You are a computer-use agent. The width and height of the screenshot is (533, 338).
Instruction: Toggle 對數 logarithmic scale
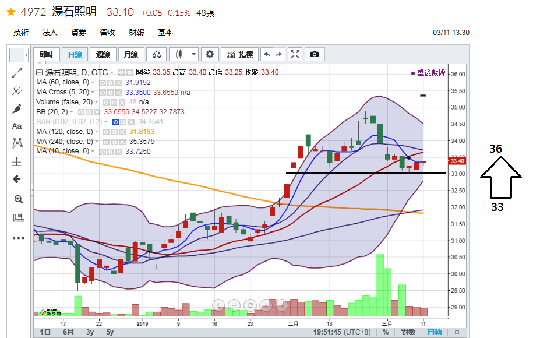point(408,332)
